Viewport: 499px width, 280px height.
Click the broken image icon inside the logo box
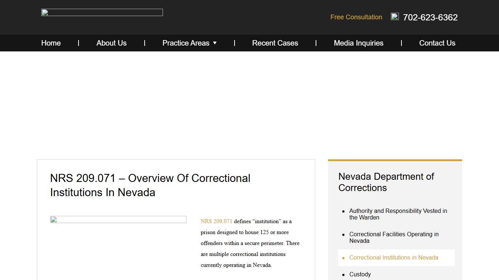coord(44,12)
